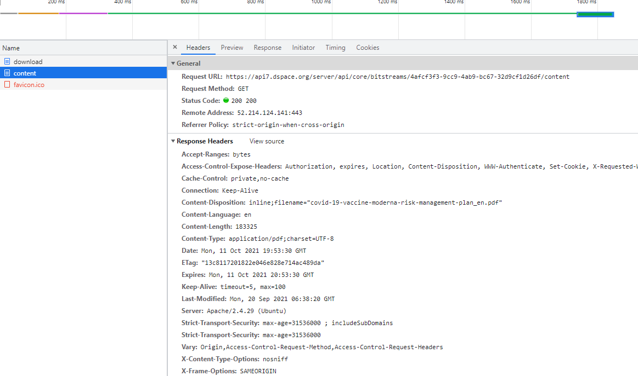This screenshot has width=638, height=376.
Task: Close the request details pane with the X
Action: pyautogui.click(x=174, y=48)
